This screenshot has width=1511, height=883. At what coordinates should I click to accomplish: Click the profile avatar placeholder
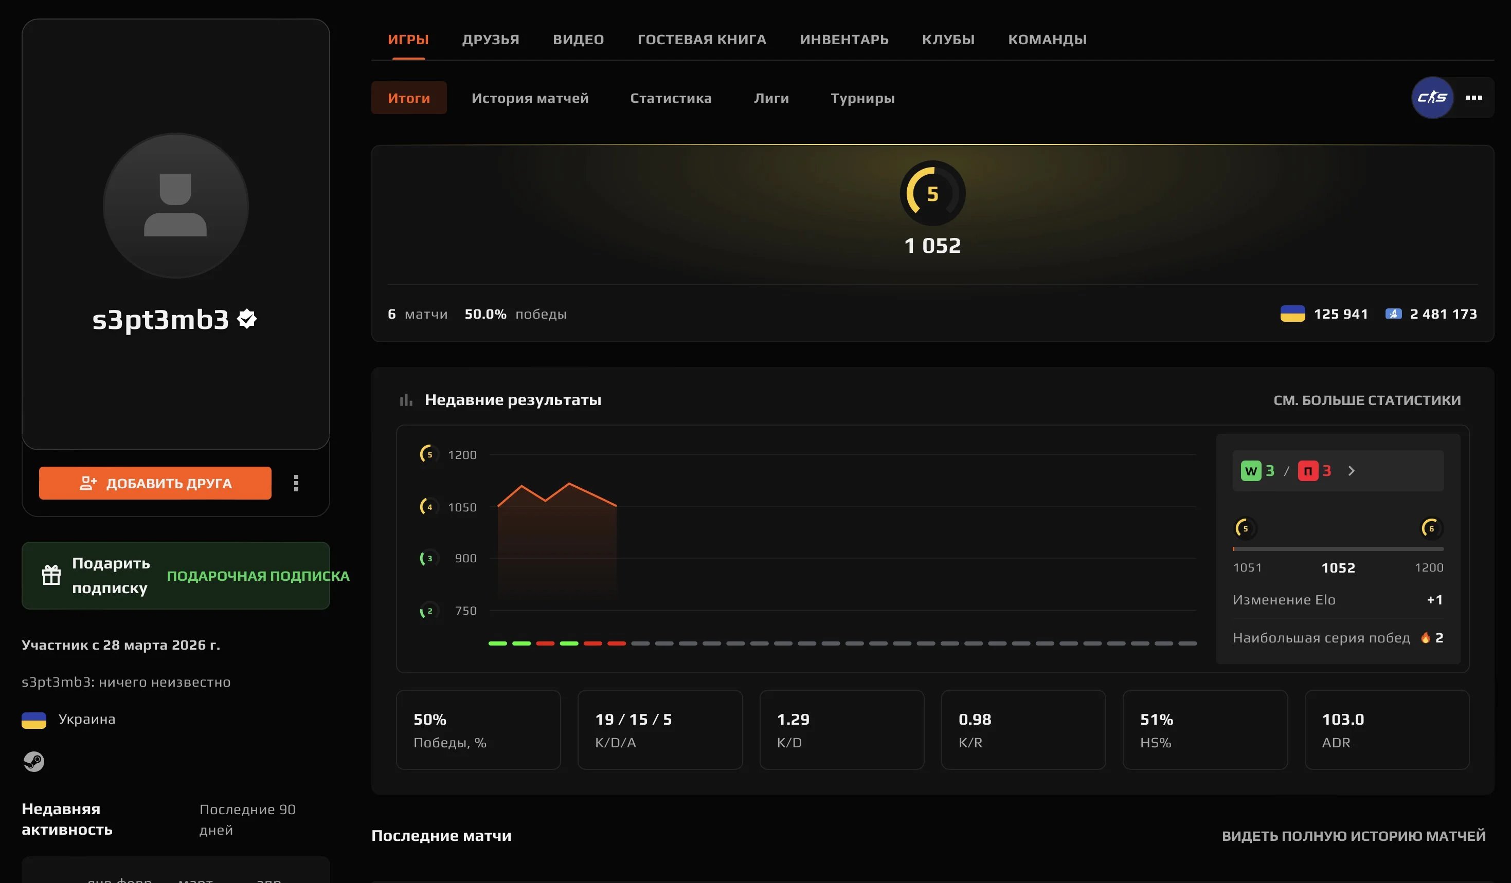[x=176, y=206]
